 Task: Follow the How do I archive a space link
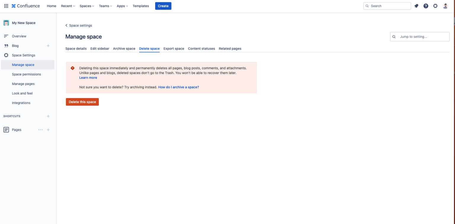coord(178,87)
